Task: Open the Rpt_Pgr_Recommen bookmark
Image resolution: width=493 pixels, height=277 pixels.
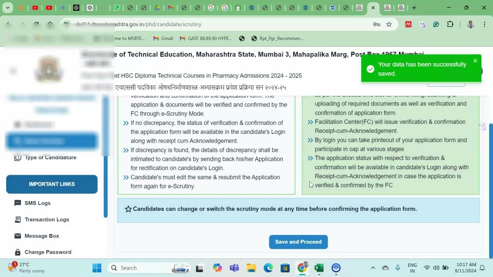Action: 277,38
